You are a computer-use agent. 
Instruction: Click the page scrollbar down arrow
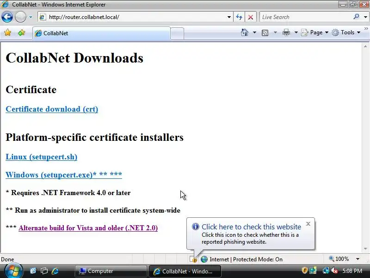365,249
